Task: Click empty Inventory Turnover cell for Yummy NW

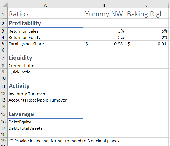Action: pos(104,94)
